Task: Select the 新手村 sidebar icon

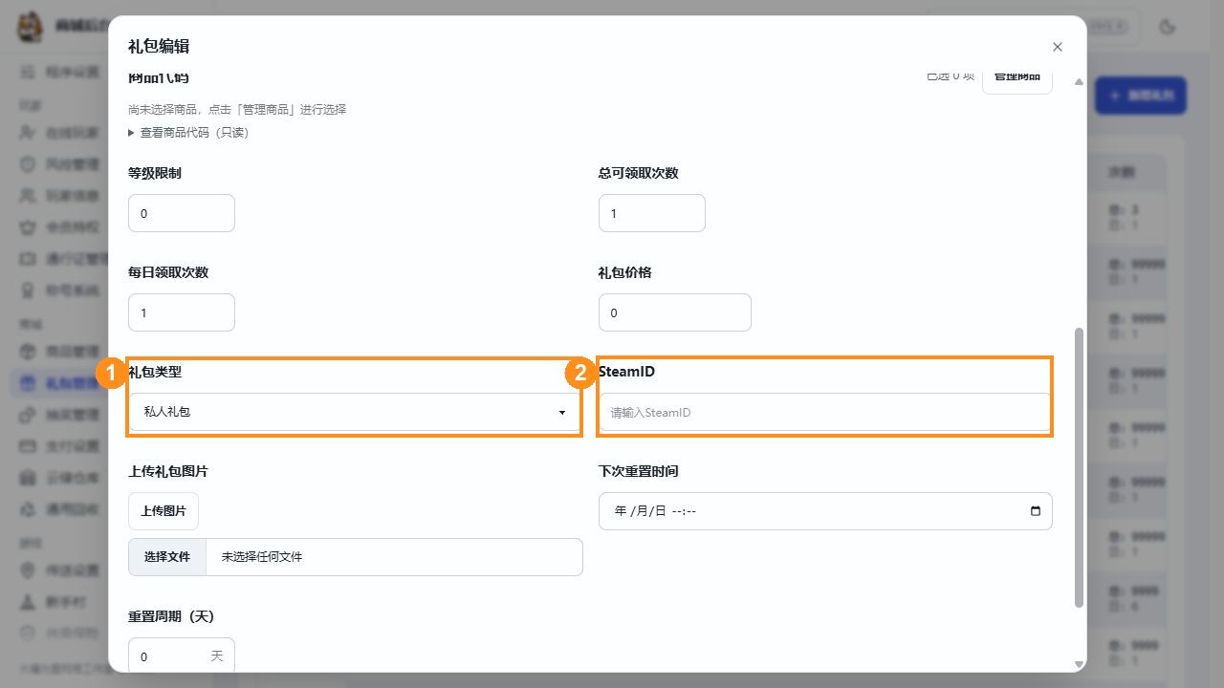Action: 29,602
